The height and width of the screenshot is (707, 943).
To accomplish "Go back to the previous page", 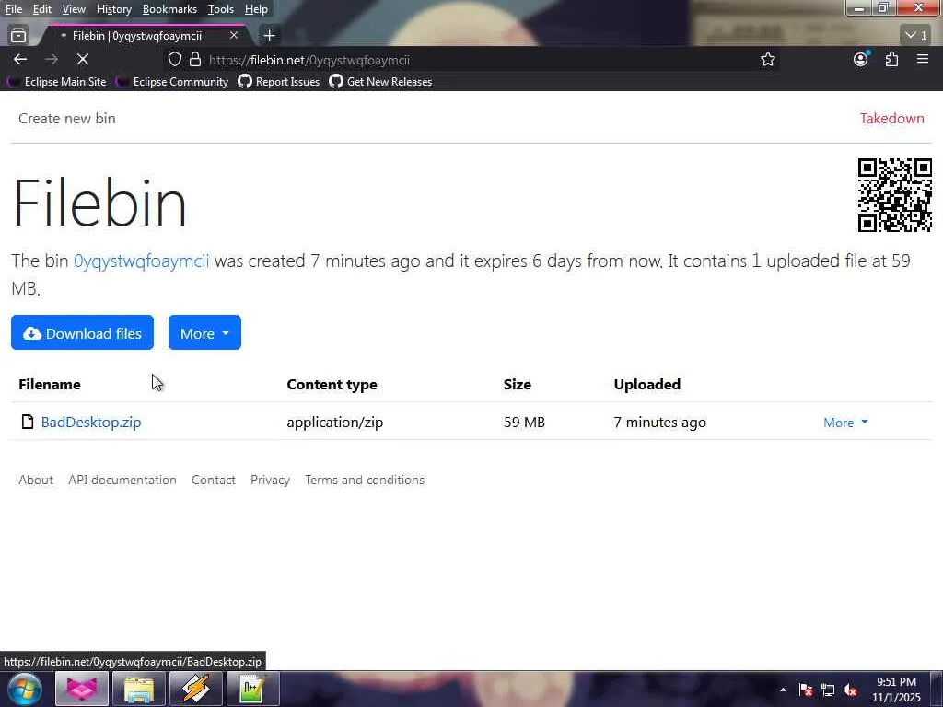I will 20,60.
